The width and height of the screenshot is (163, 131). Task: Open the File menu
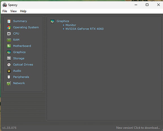(x=5, y=11)
